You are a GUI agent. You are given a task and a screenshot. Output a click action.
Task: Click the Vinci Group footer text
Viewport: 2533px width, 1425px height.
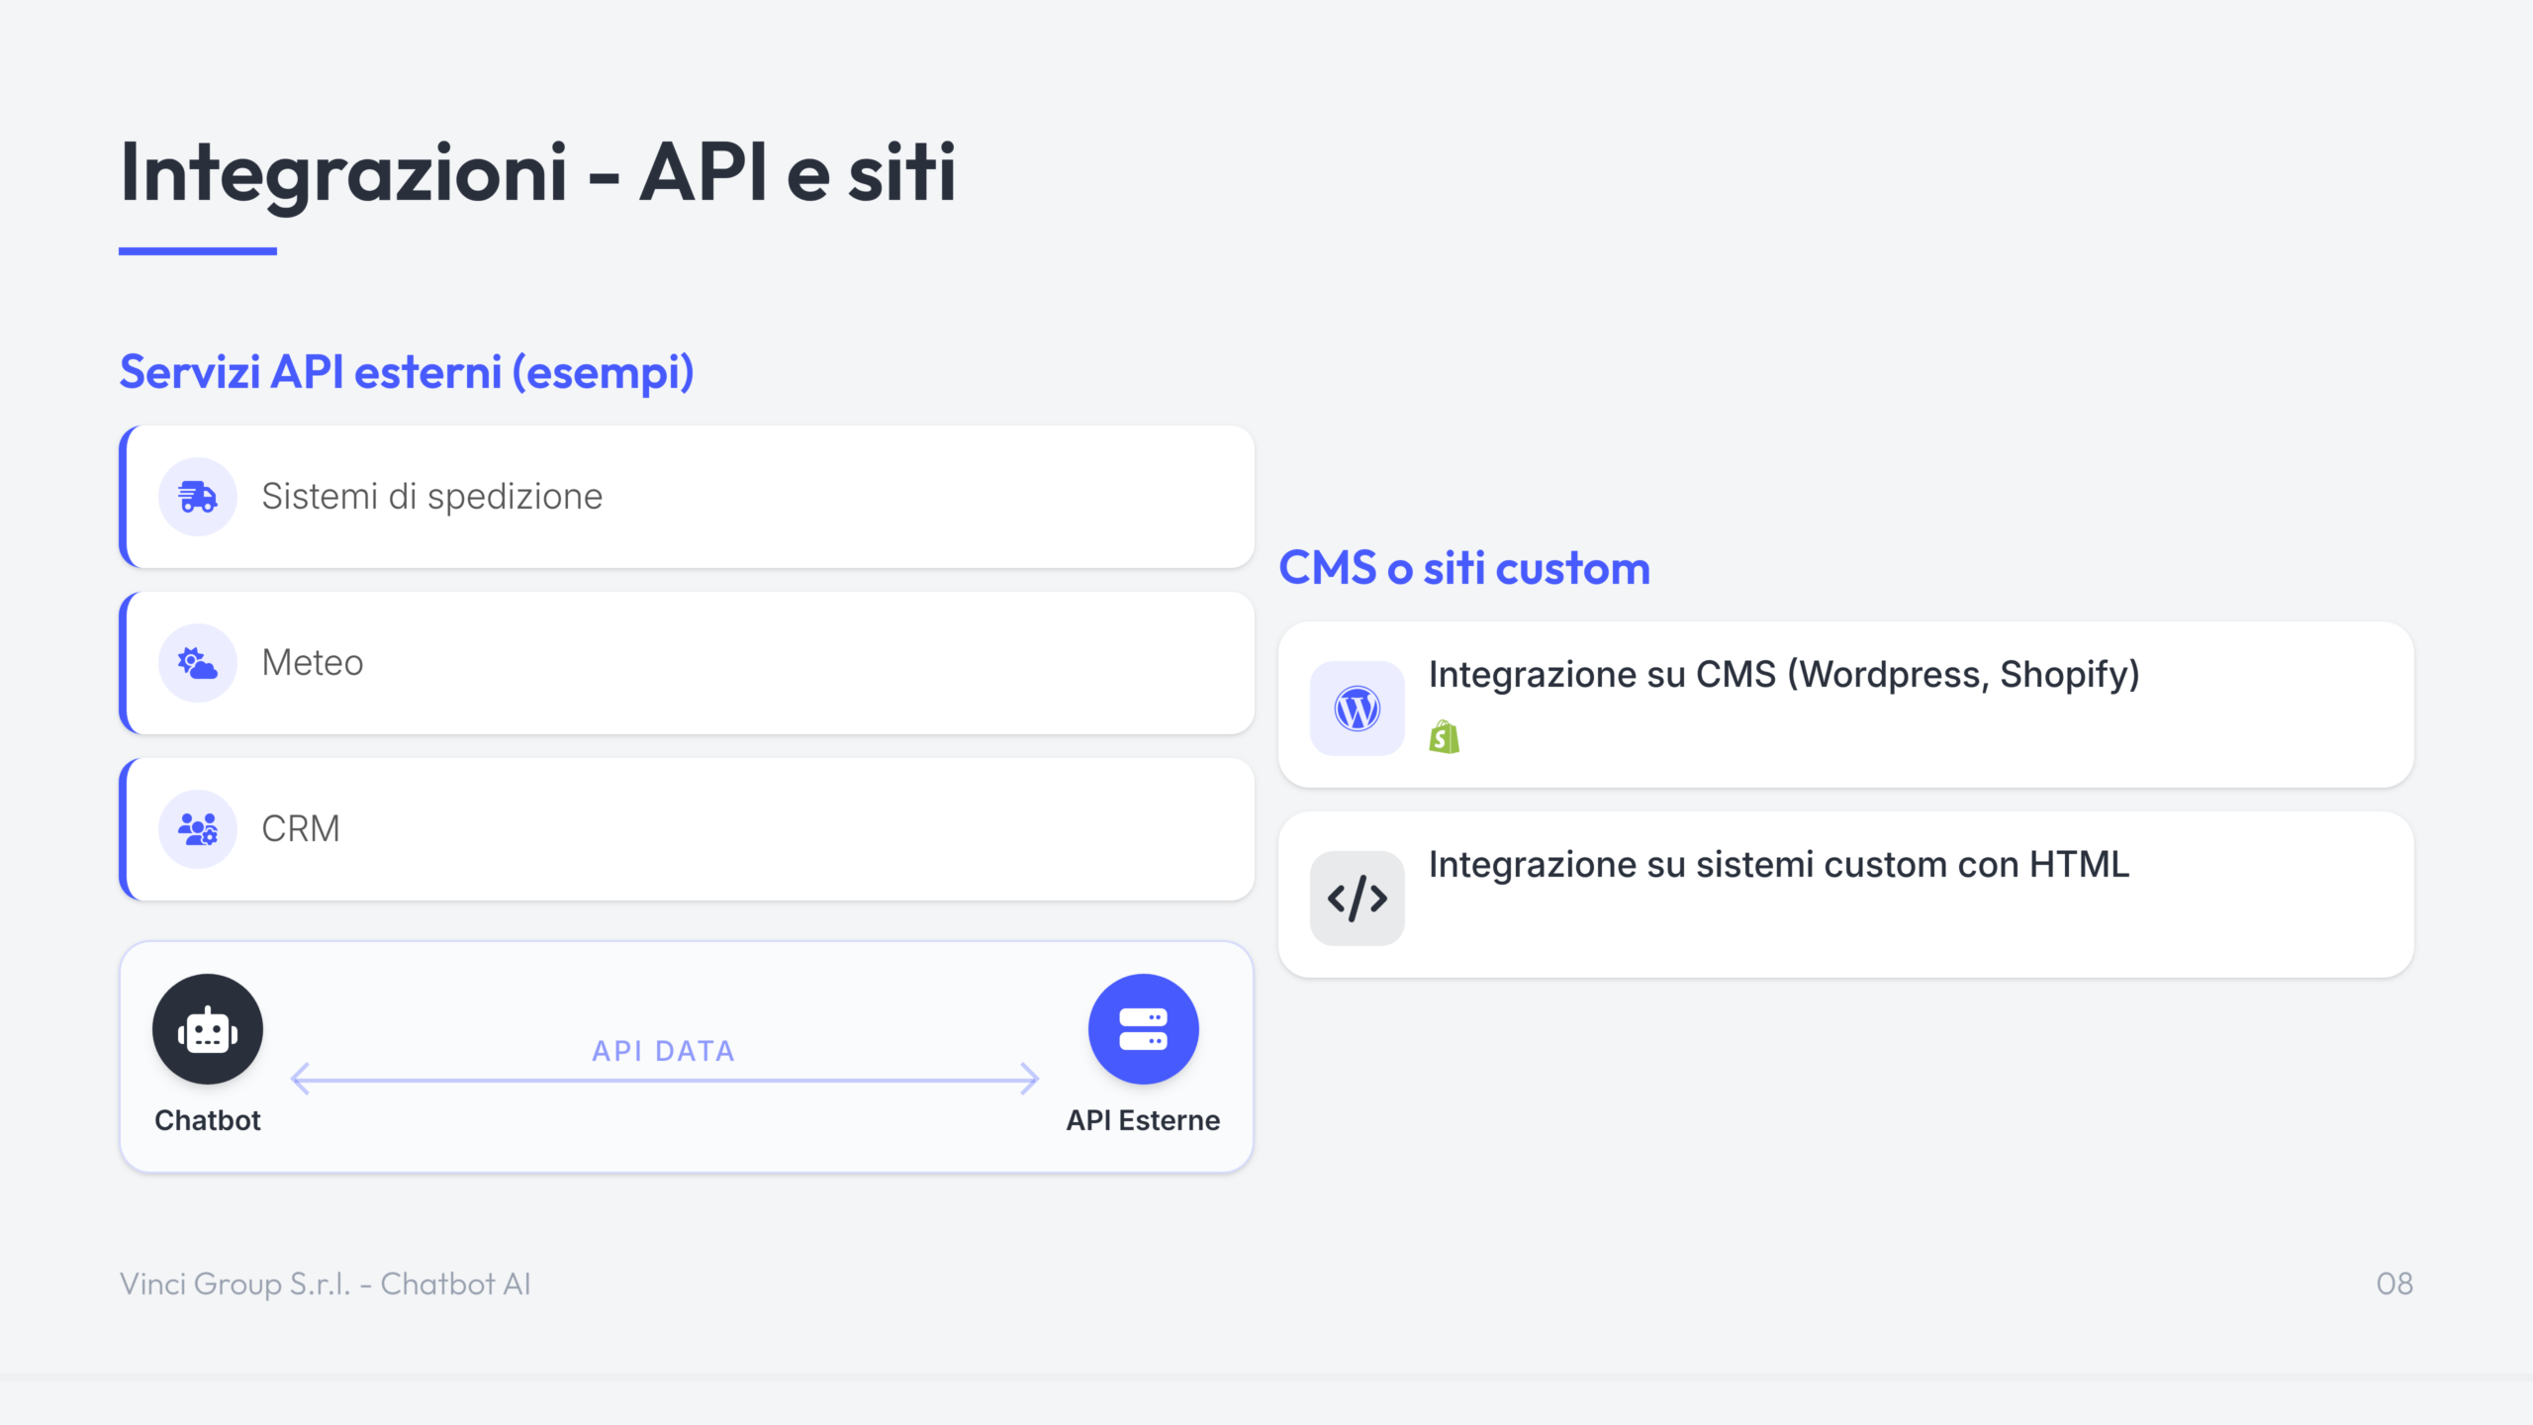(x=325, y=1283)
